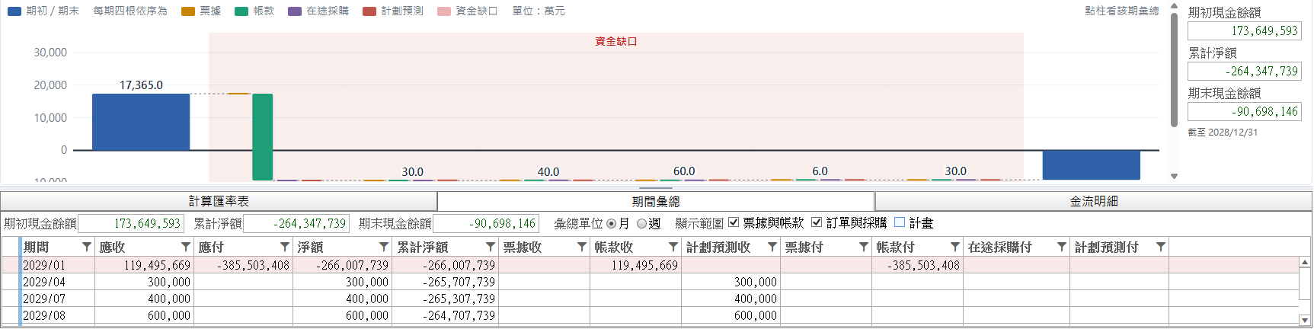Viewport: 1314px width, 329px height.
Task: Open filter on 計劃預測付 column
Action: click(x=1160, y=247)
